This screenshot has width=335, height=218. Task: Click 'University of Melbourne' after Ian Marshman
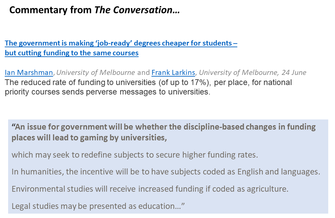[96, 73]
